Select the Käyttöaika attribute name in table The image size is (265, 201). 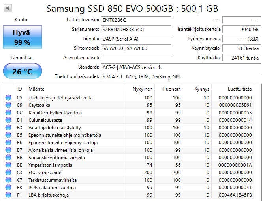[39, 105]
